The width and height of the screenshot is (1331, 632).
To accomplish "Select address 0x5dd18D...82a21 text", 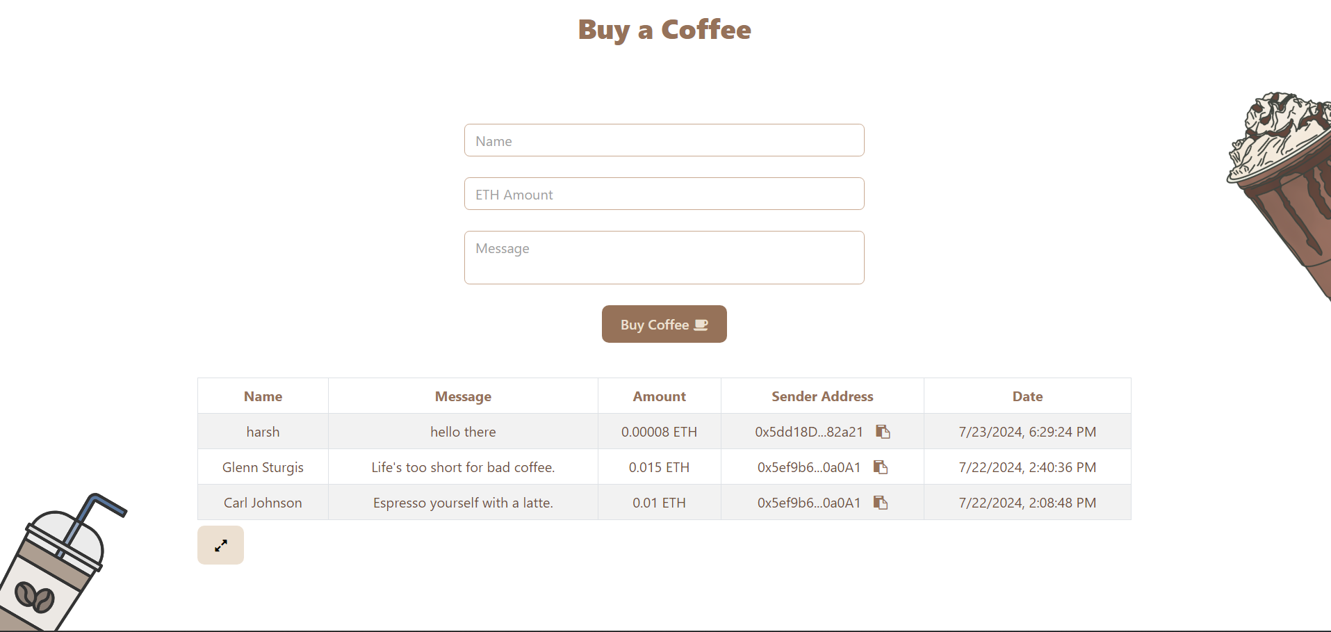I will (x=809, y=432).
